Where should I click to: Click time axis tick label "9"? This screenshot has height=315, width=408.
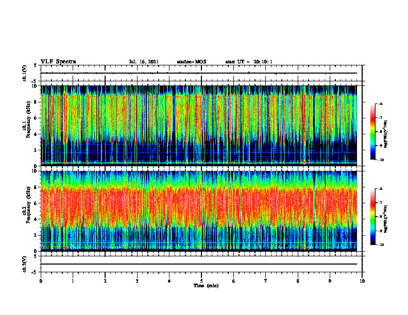tap(330, 281)
